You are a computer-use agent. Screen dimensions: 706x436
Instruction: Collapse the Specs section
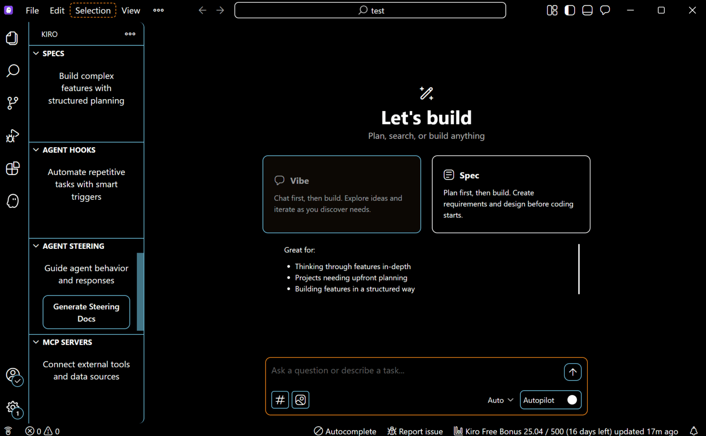(x=36, y=54)
